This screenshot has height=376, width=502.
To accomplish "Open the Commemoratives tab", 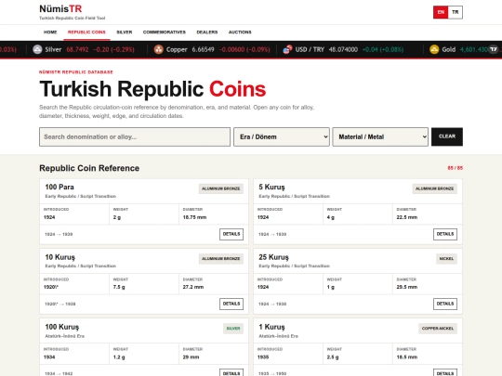I will coord(165,32).
